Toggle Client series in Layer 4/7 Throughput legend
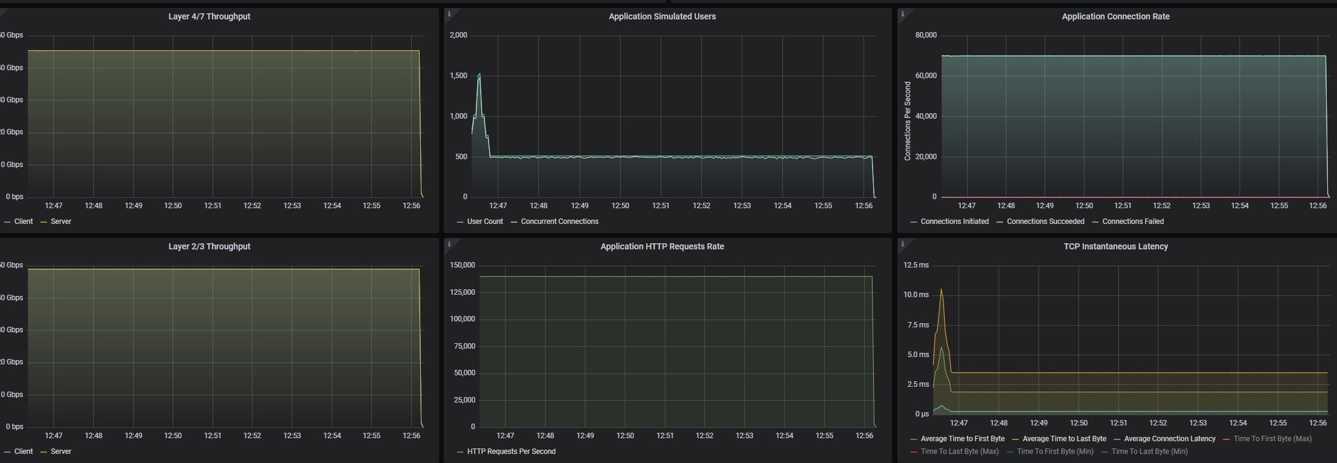The width and height of the screenshot is (1337, 463). pos(23,222)
